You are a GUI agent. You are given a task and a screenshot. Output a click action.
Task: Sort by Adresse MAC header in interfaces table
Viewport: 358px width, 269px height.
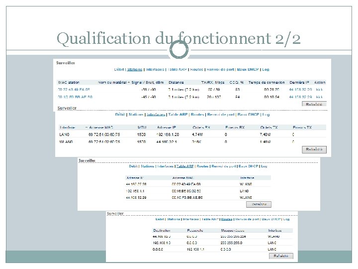tap(101, 128)
